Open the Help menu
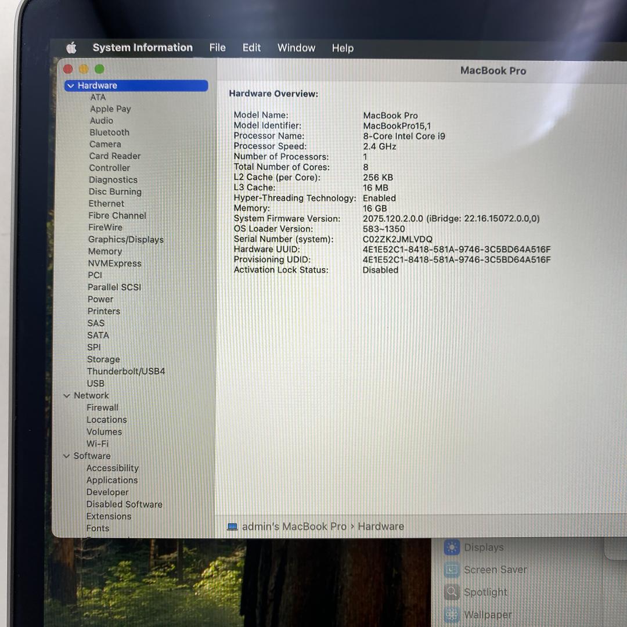 click(x=343, y=48)
